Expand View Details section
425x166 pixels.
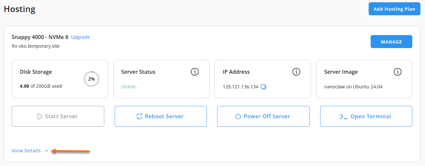pos(30,151)
